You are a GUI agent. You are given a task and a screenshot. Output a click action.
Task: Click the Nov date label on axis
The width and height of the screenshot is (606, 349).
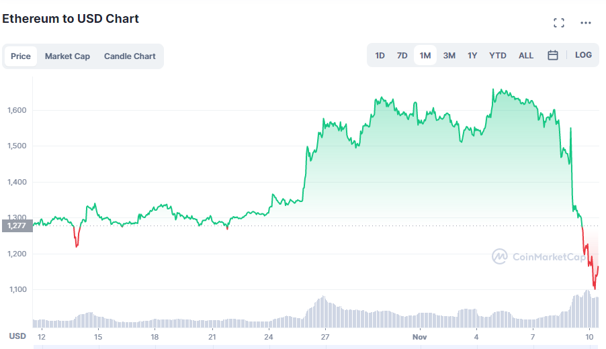[420, 336]
